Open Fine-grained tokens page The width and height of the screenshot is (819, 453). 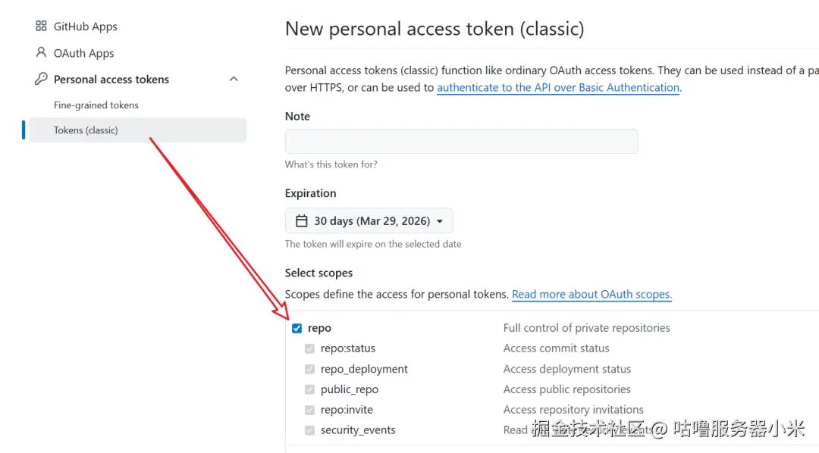(x=96, y=105)
